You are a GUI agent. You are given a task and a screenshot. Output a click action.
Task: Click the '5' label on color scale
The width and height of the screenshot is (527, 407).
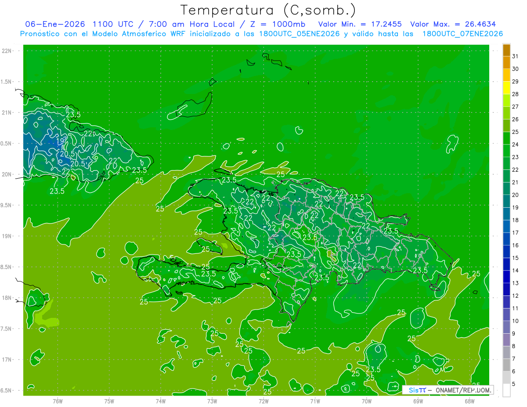tap(514, 384)
